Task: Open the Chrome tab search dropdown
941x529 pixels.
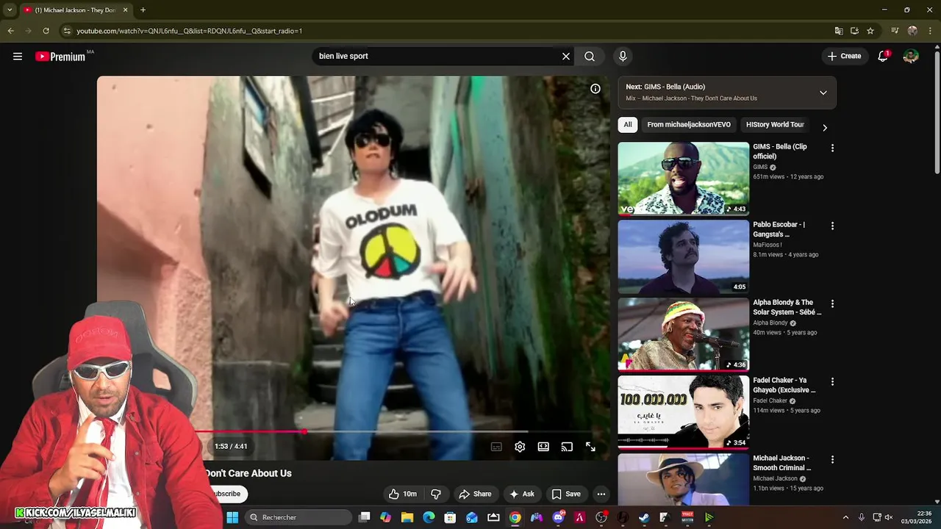Action: 10,10
